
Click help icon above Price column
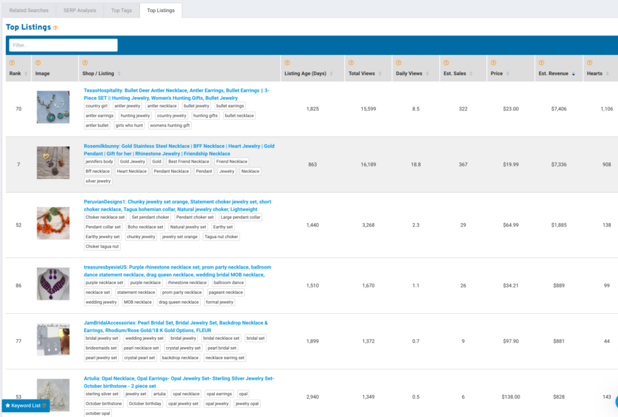[x=493, y=63]
